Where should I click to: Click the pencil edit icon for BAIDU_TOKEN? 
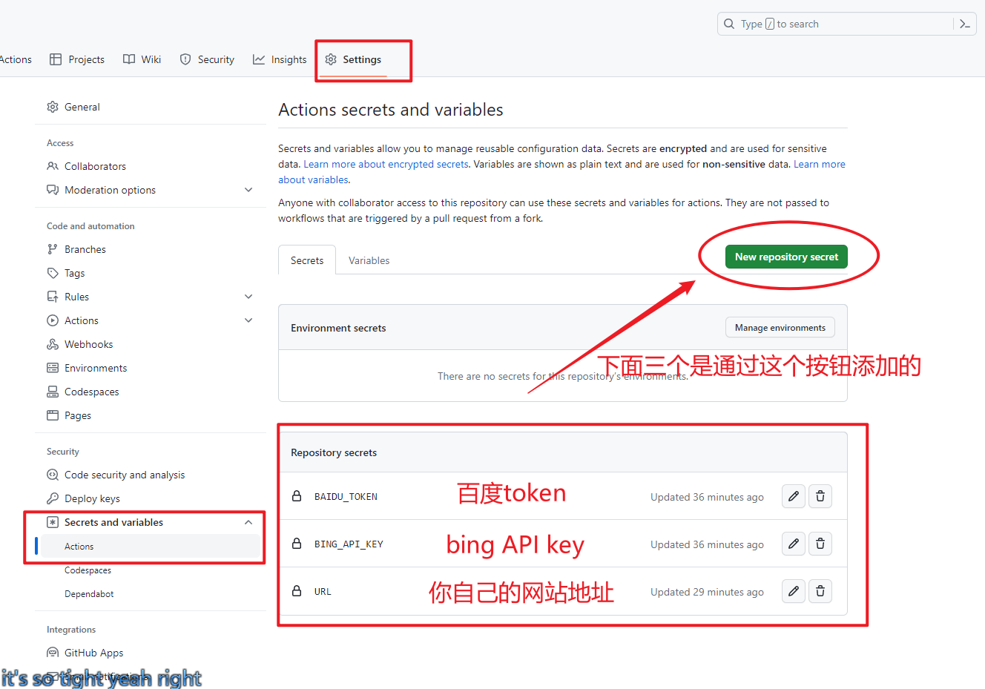coord(793,496)
